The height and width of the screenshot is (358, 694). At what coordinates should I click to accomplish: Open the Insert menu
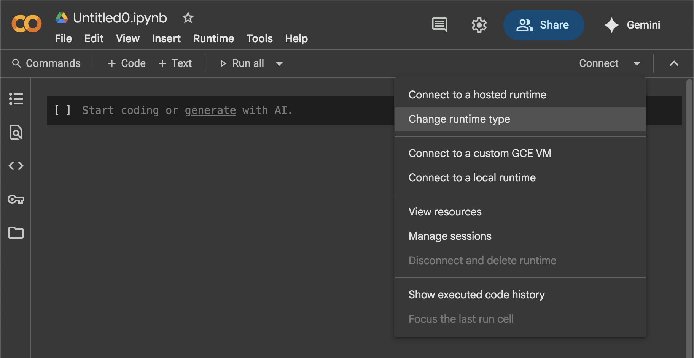(166, 38)
